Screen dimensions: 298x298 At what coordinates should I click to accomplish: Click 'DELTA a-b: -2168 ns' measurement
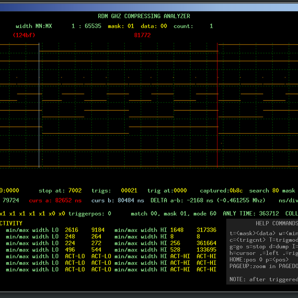[182, 200]
